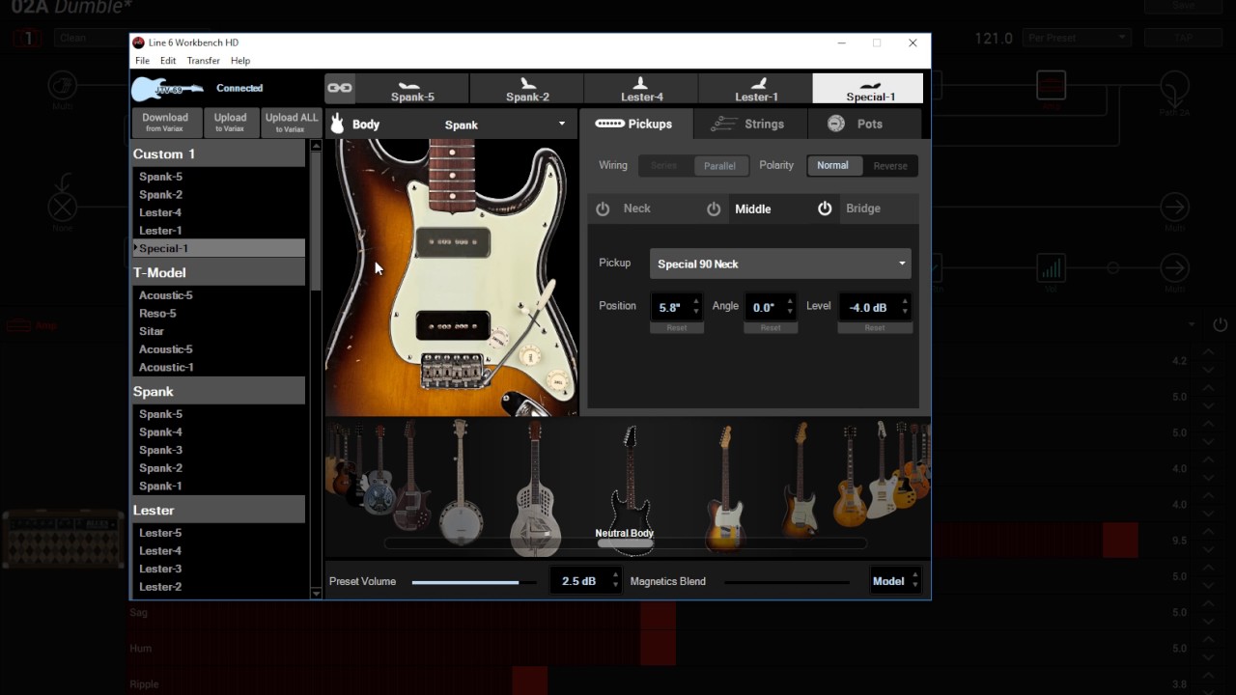Screen dimensions: 1236x695
Task: Change the Magnetics Blend Model stepper
Action: point(914,581)
